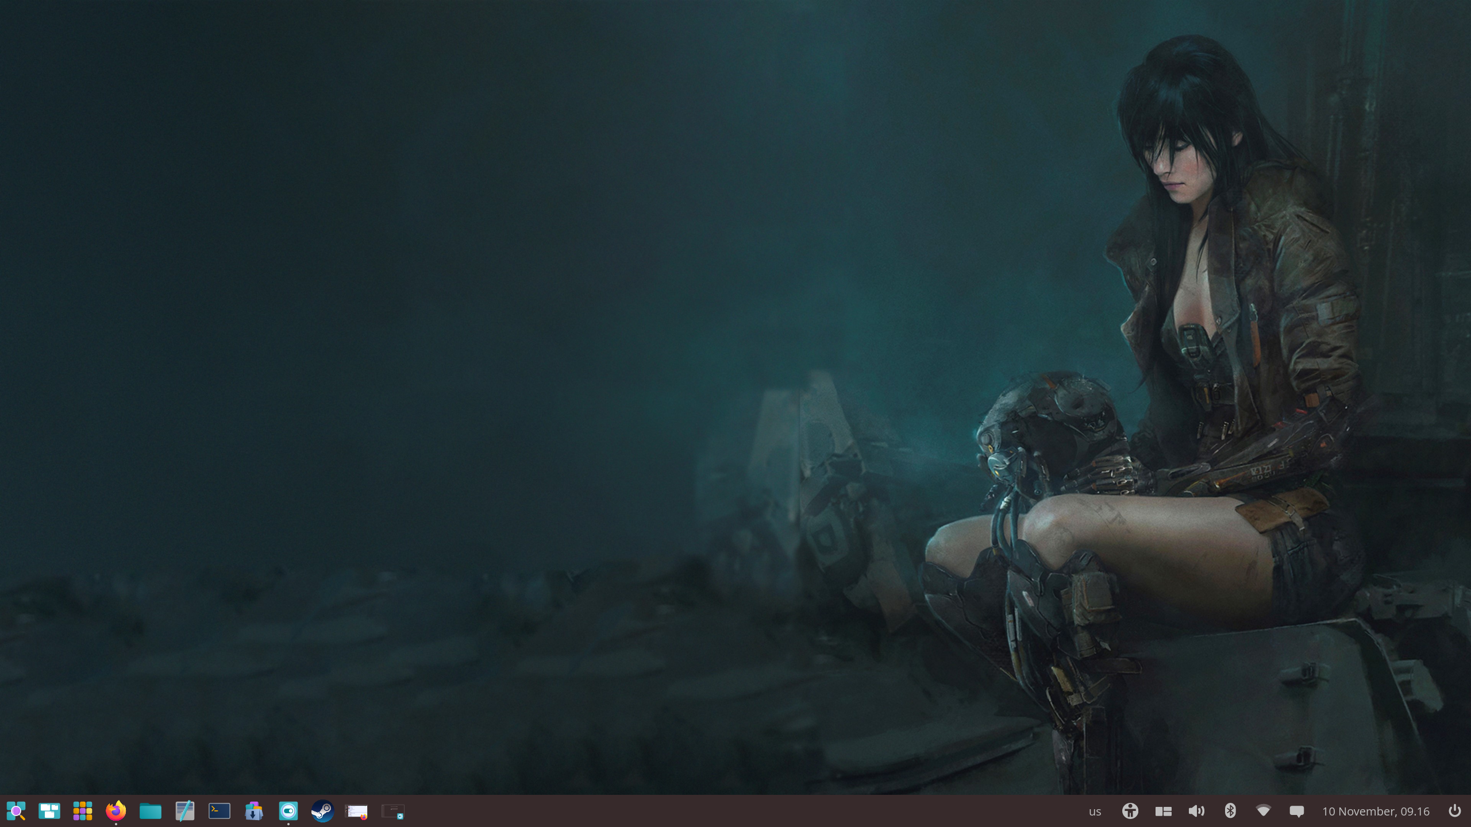This screenshot has width=1471, height=827.
Task: Open the Bluetooth menu
Action: 1230,811
